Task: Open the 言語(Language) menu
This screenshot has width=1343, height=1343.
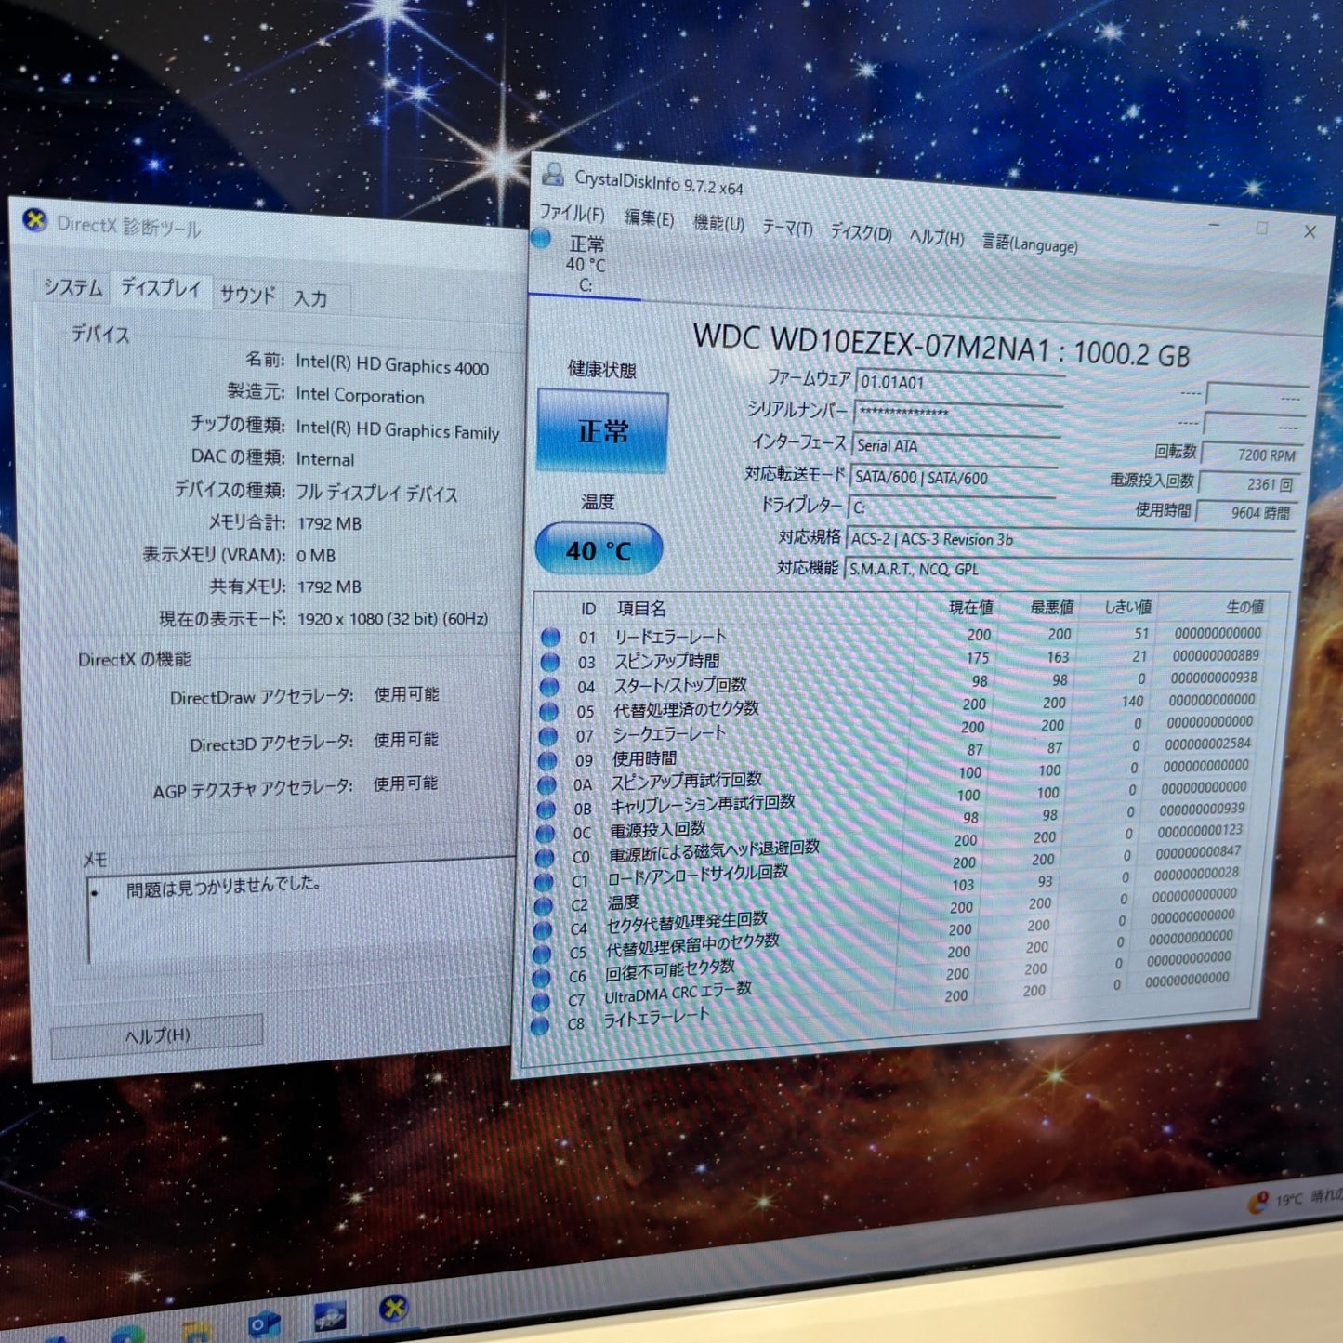Action: pos(1030,244)
